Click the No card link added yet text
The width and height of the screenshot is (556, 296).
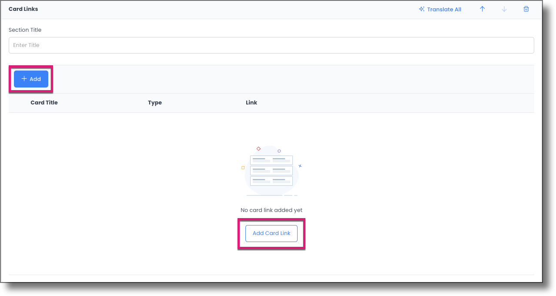point(271,210)
